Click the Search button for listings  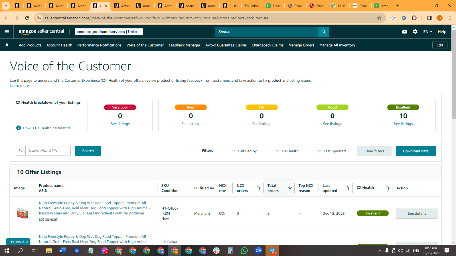point(88,151)
